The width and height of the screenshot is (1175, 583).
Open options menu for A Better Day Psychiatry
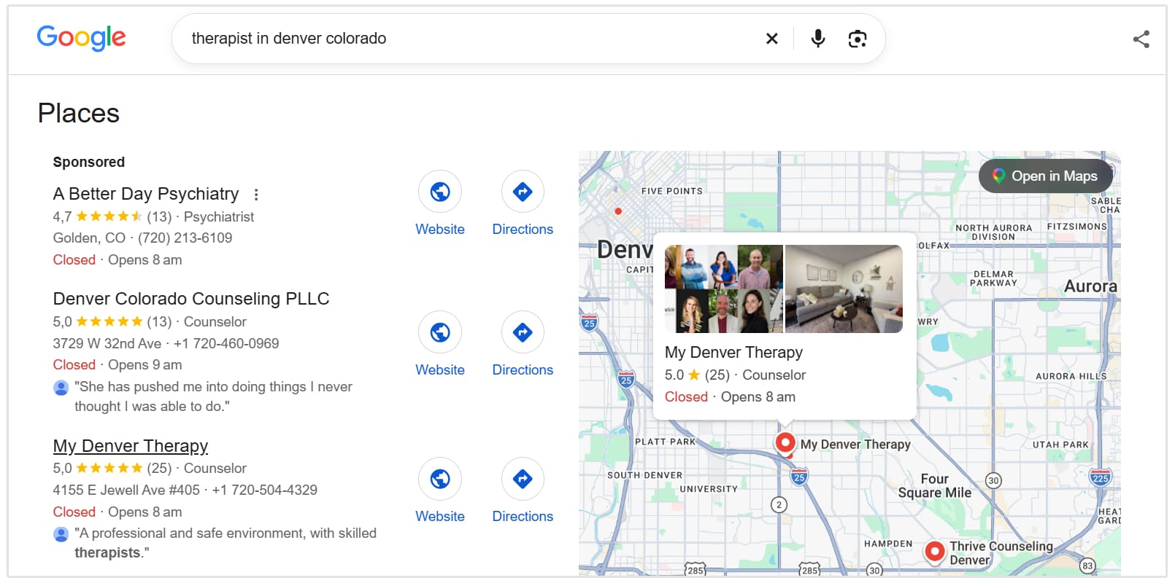click(255, 195)
